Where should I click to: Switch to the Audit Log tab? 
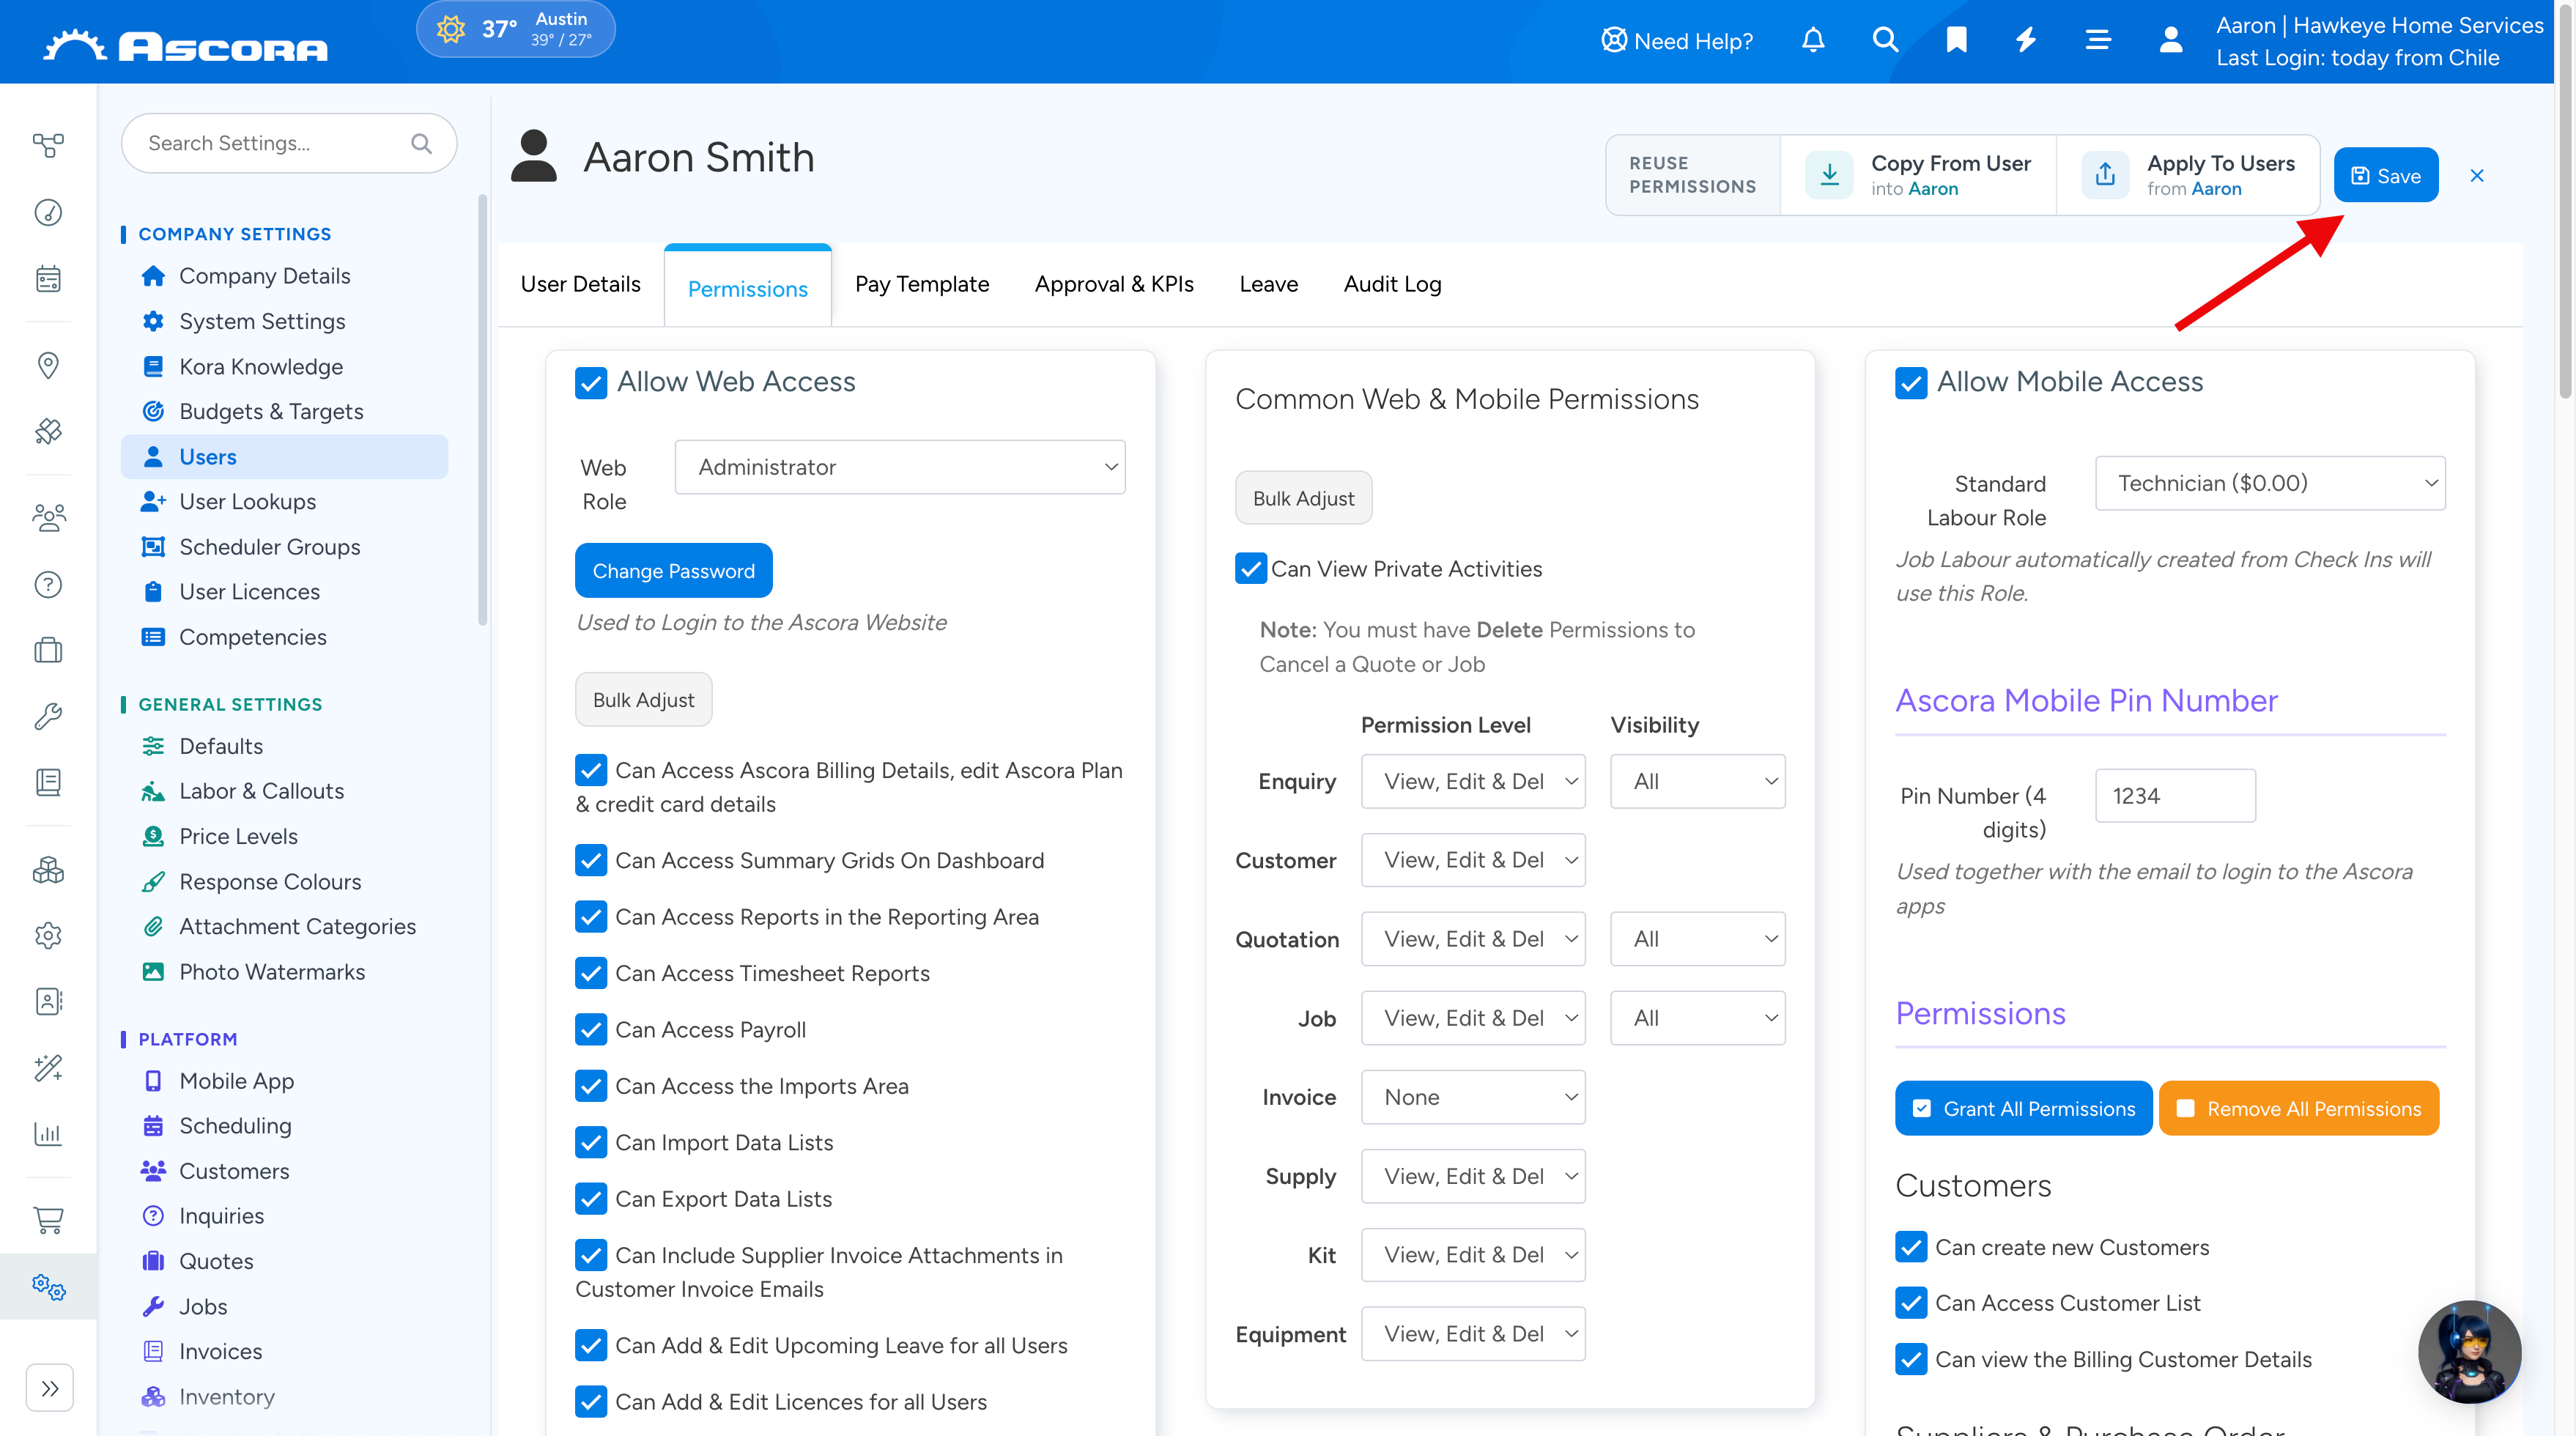click(1392, 284)
